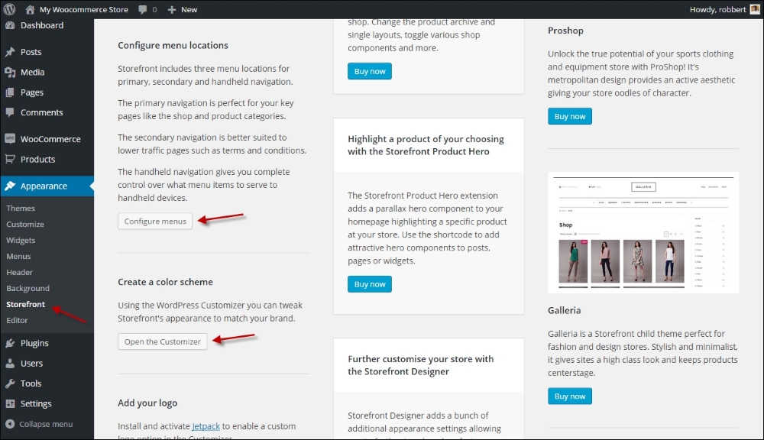The image size is (764, 440).
Task: Click the WordPress logo icon
Action: (9, 9)
